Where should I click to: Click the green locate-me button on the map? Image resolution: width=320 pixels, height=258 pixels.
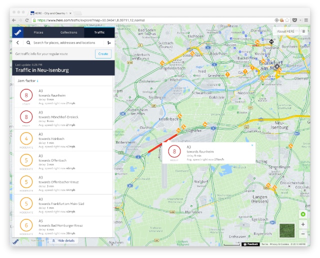[303, 214]
